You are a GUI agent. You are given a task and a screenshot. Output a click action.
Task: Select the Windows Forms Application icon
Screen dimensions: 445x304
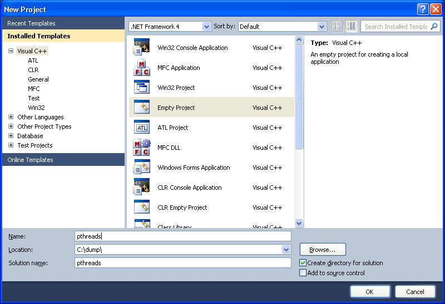142,168
